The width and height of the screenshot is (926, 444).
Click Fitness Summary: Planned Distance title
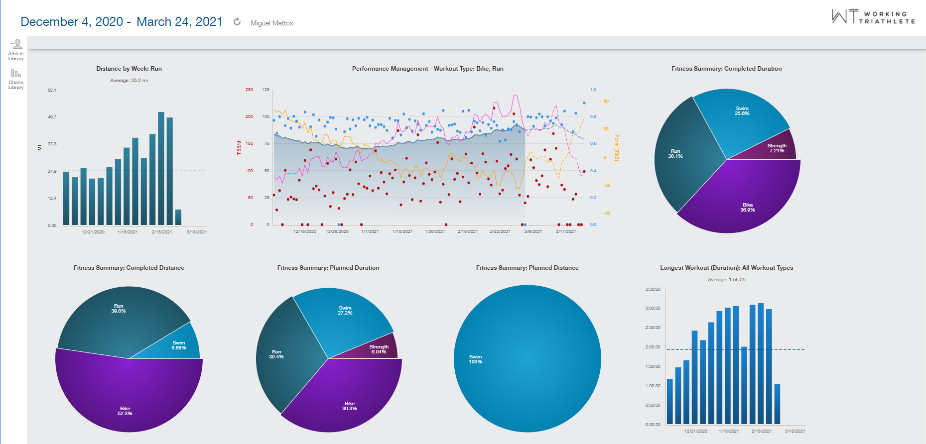528,268
